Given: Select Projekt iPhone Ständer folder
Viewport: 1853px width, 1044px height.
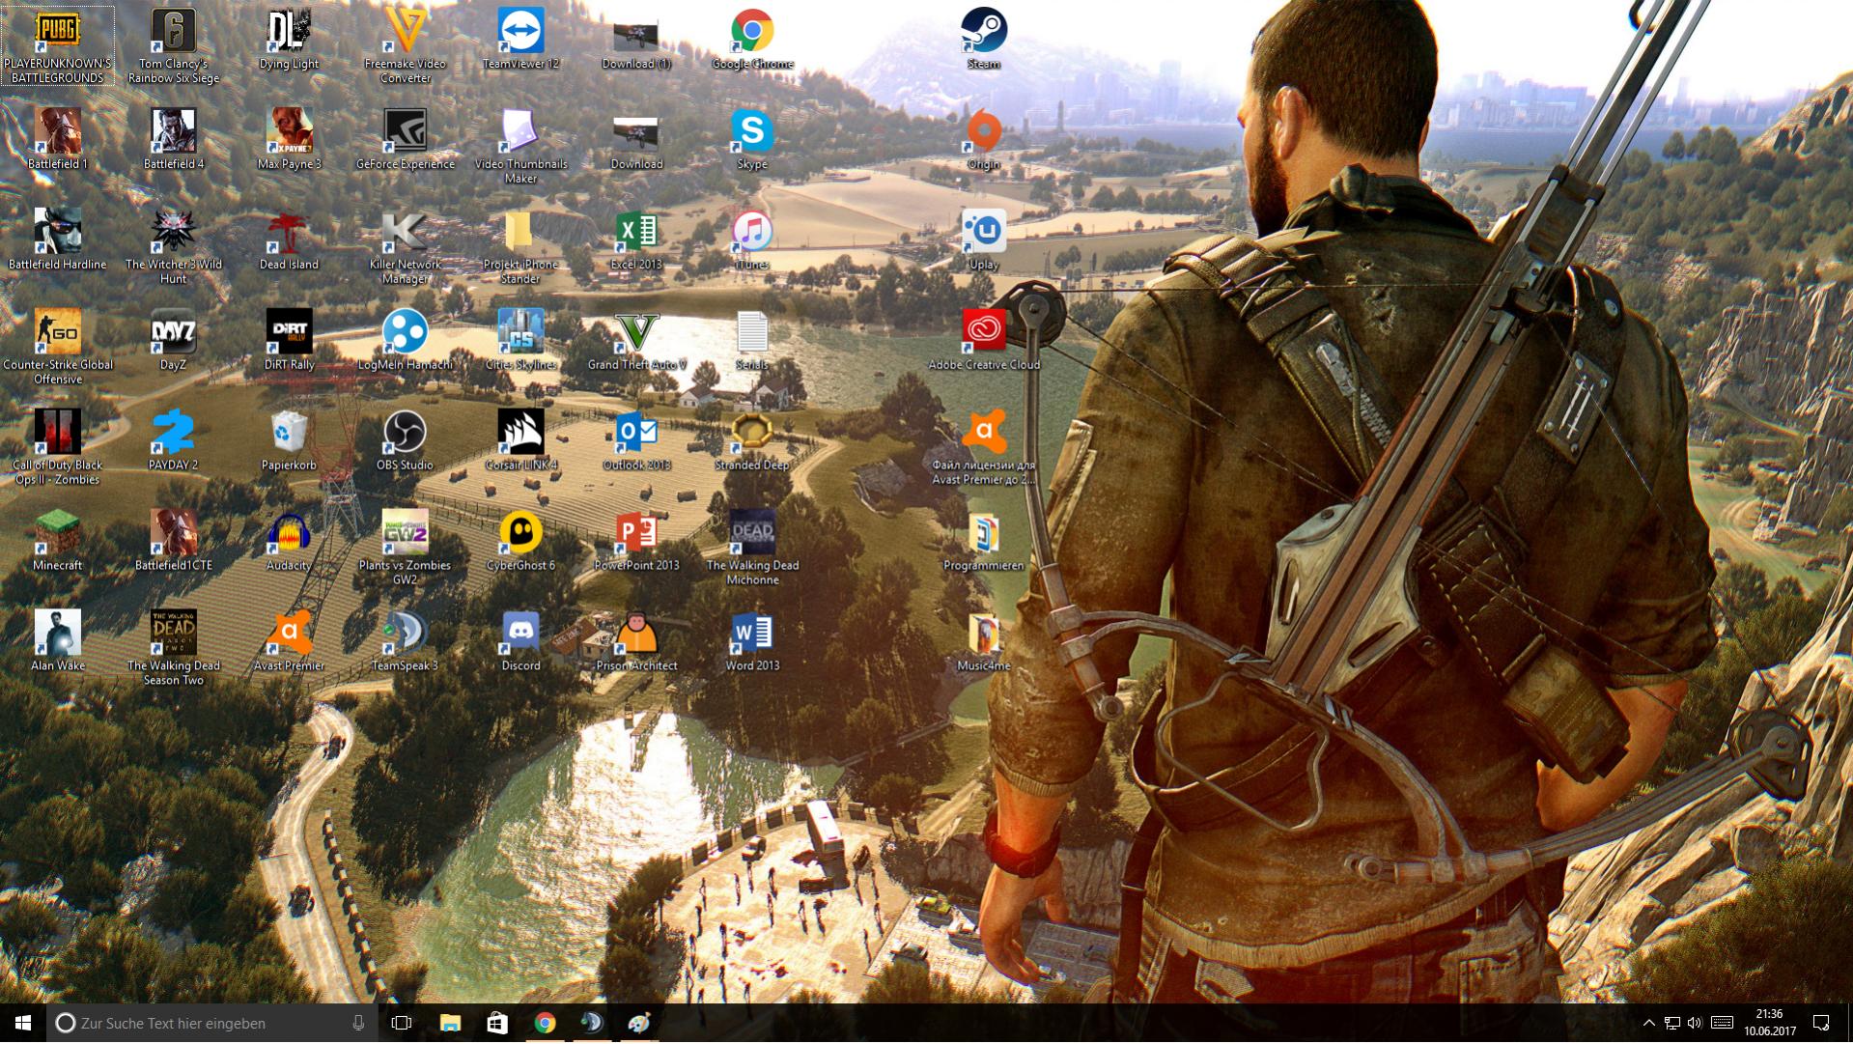Looking at the screenshot, I should click(x=520, y=246).
